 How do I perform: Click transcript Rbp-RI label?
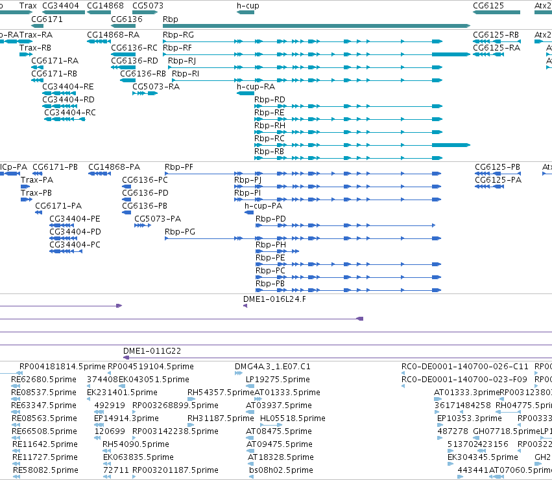[x=186, y=74]
